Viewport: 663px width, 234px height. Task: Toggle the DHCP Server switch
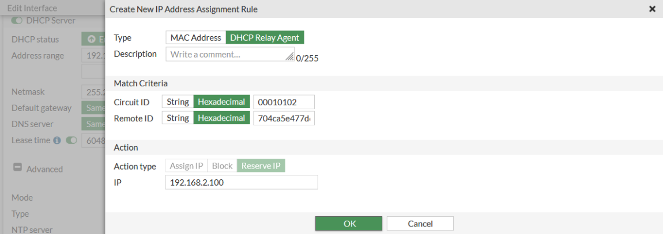click(x=17, y=21)
